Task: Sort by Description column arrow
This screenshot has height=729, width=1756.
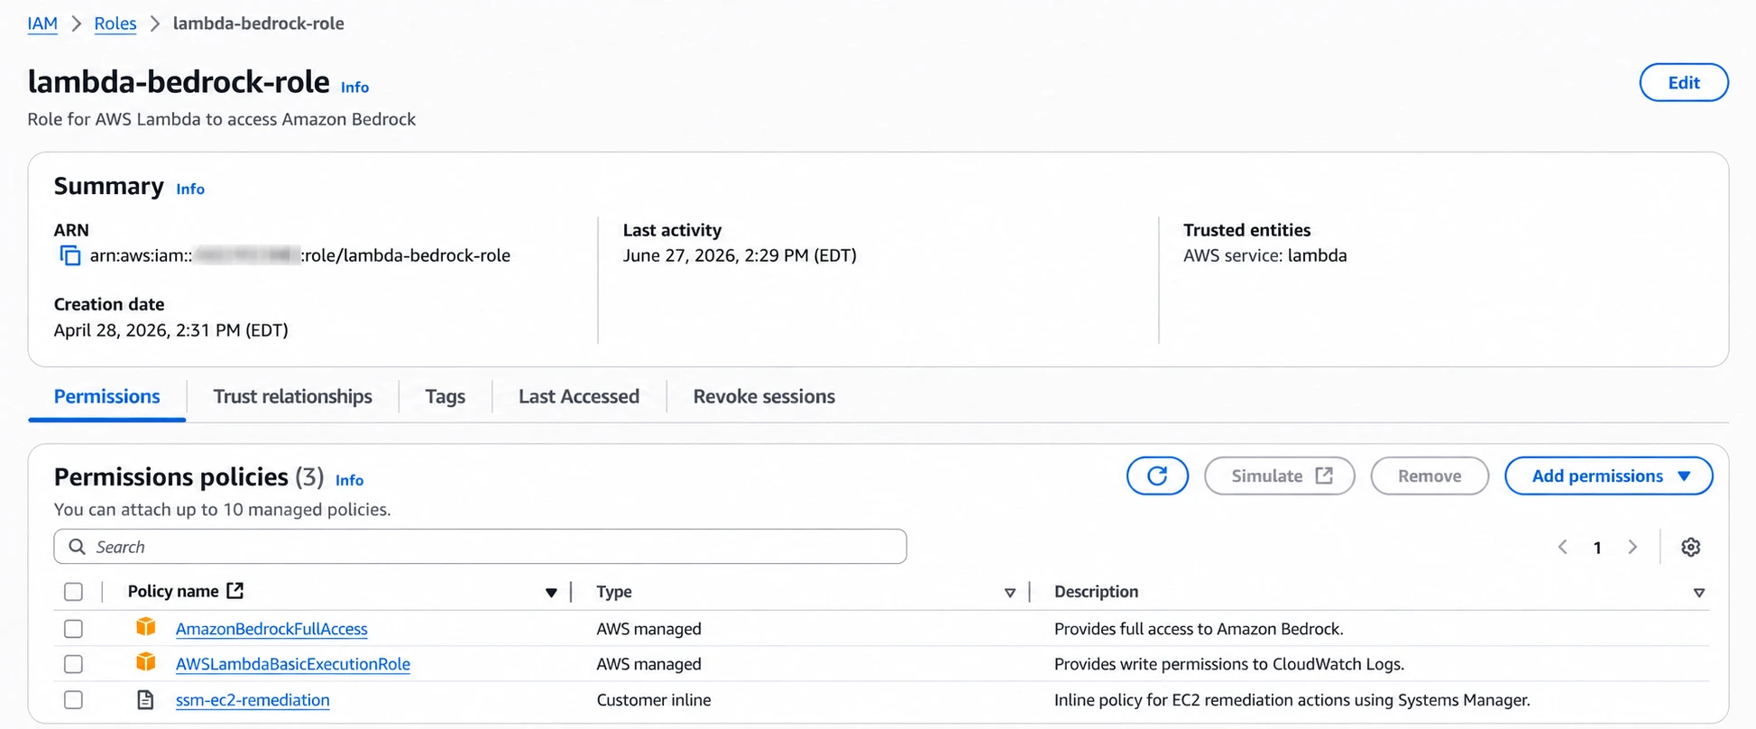Action: (1699, 593)
